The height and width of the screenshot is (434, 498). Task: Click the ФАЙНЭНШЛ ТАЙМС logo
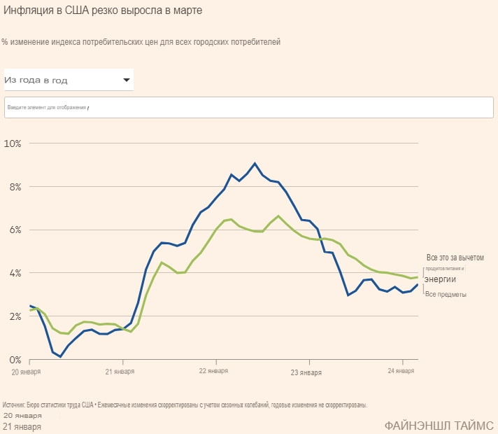(x=439, y=426)
